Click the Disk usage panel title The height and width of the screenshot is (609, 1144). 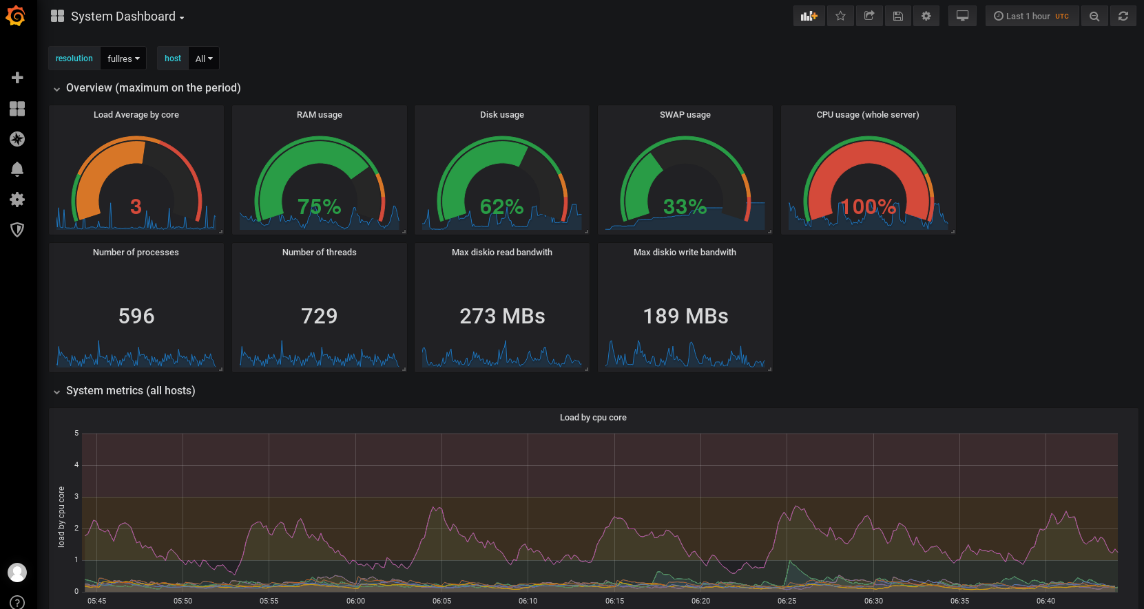click(502, 115)
